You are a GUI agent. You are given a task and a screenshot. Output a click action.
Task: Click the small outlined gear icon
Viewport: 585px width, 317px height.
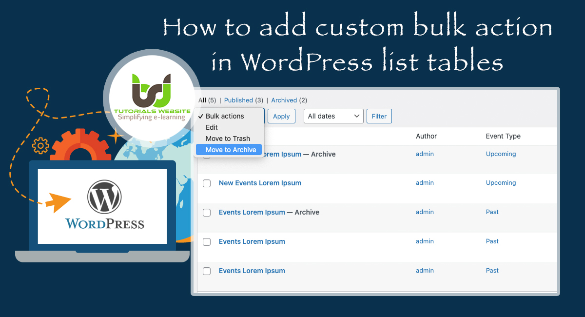pos(40,145)
